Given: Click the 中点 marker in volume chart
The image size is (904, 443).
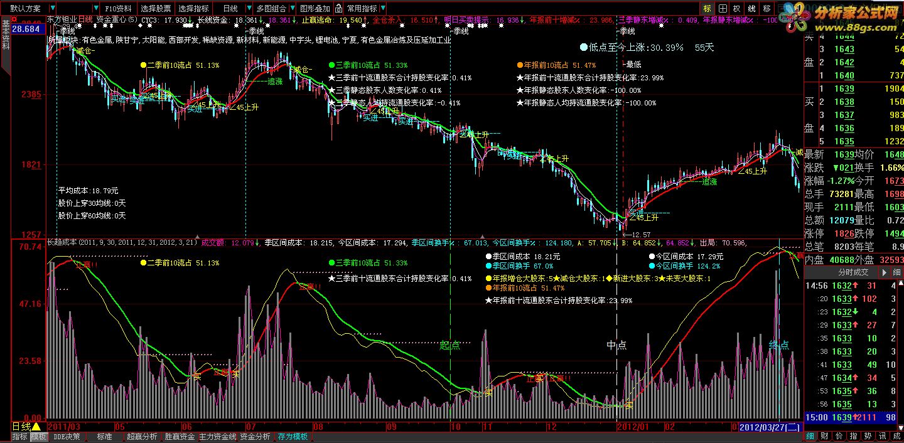Looking at the screenshot, I should pyautogui.click(x=616, y=345).
